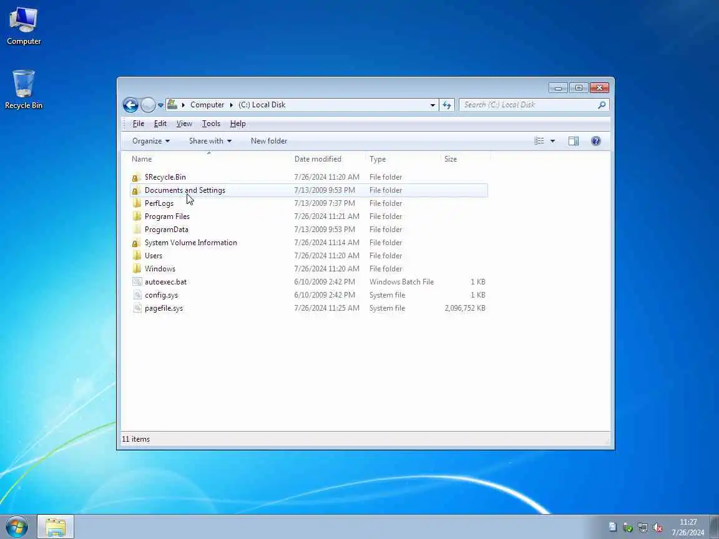
Task: Open the File menu
Action: (x=139, y=124)
